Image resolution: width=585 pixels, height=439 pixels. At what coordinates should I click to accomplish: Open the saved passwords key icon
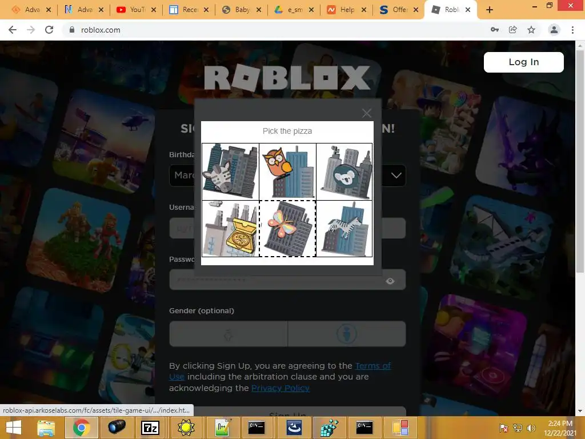(495, 30)
